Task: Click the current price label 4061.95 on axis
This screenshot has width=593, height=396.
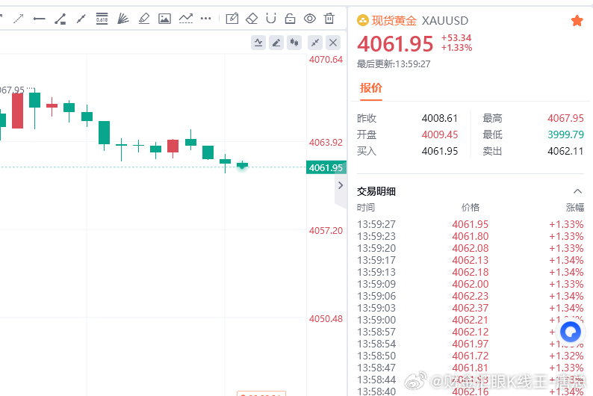Action: coord(326,167)
